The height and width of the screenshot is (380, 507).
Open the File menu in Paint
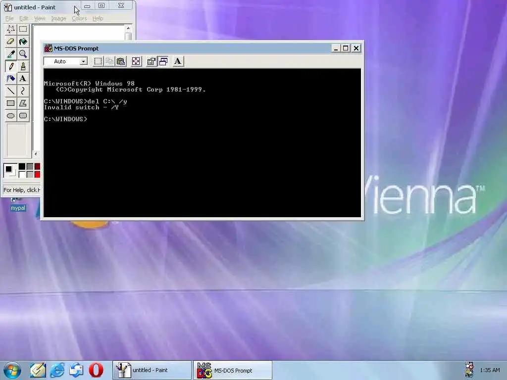coord(9,18)
